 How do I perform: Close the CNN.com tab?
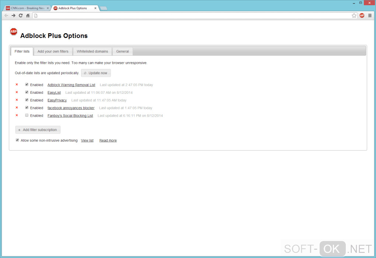coord(48,8)
